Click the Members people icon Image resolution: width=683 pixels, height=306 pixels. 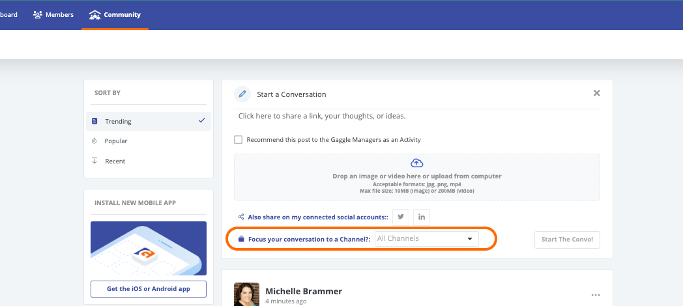(37, 15)
